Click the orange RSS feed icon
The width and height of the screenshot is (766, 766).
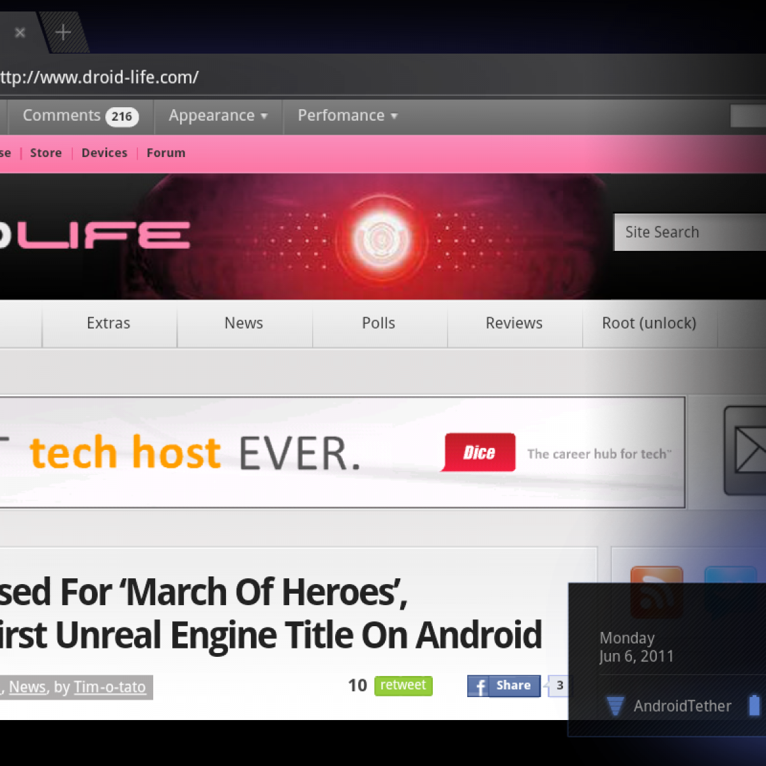[x=656, y=590]
